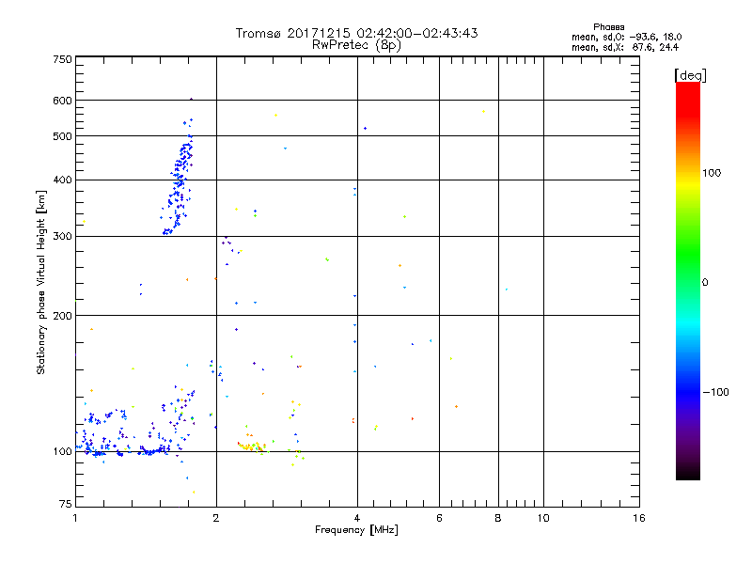Screen dimensions: 752x564
Task: Select the 'mean, sd,O: -93.6, 18.0' text
Action: tap(626, 37)
